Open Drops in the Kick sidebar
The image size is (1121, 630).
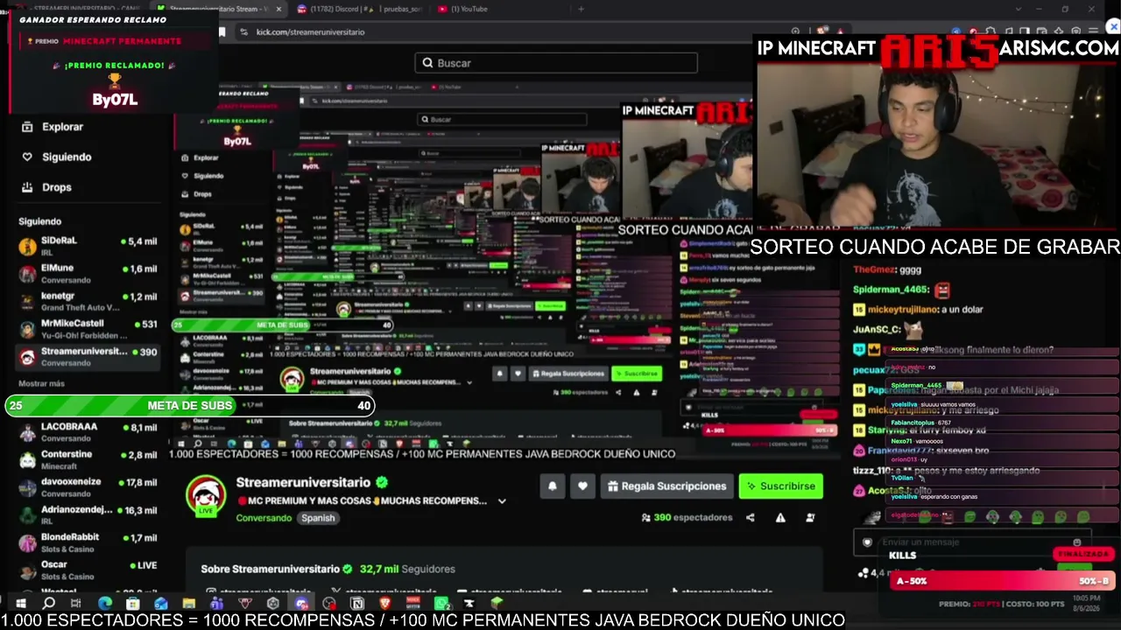[46, 187]
